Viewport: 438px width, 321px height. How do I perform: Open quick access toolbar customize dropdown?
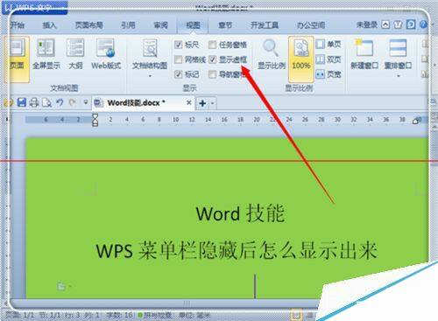[86, 102]
